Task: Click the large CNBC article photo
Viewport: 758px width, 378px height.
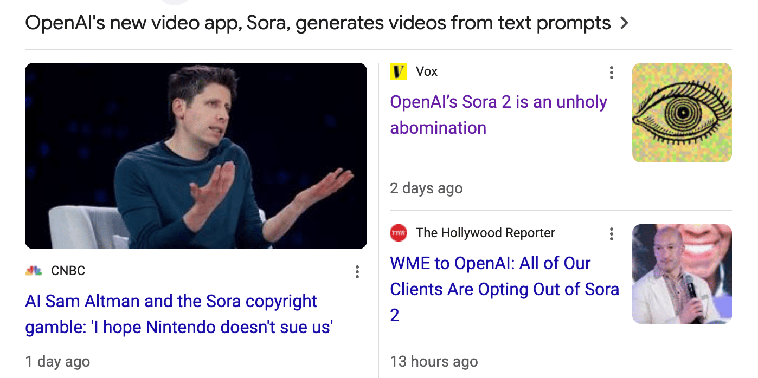Action: pyautogui.click(x=196, y=156)
